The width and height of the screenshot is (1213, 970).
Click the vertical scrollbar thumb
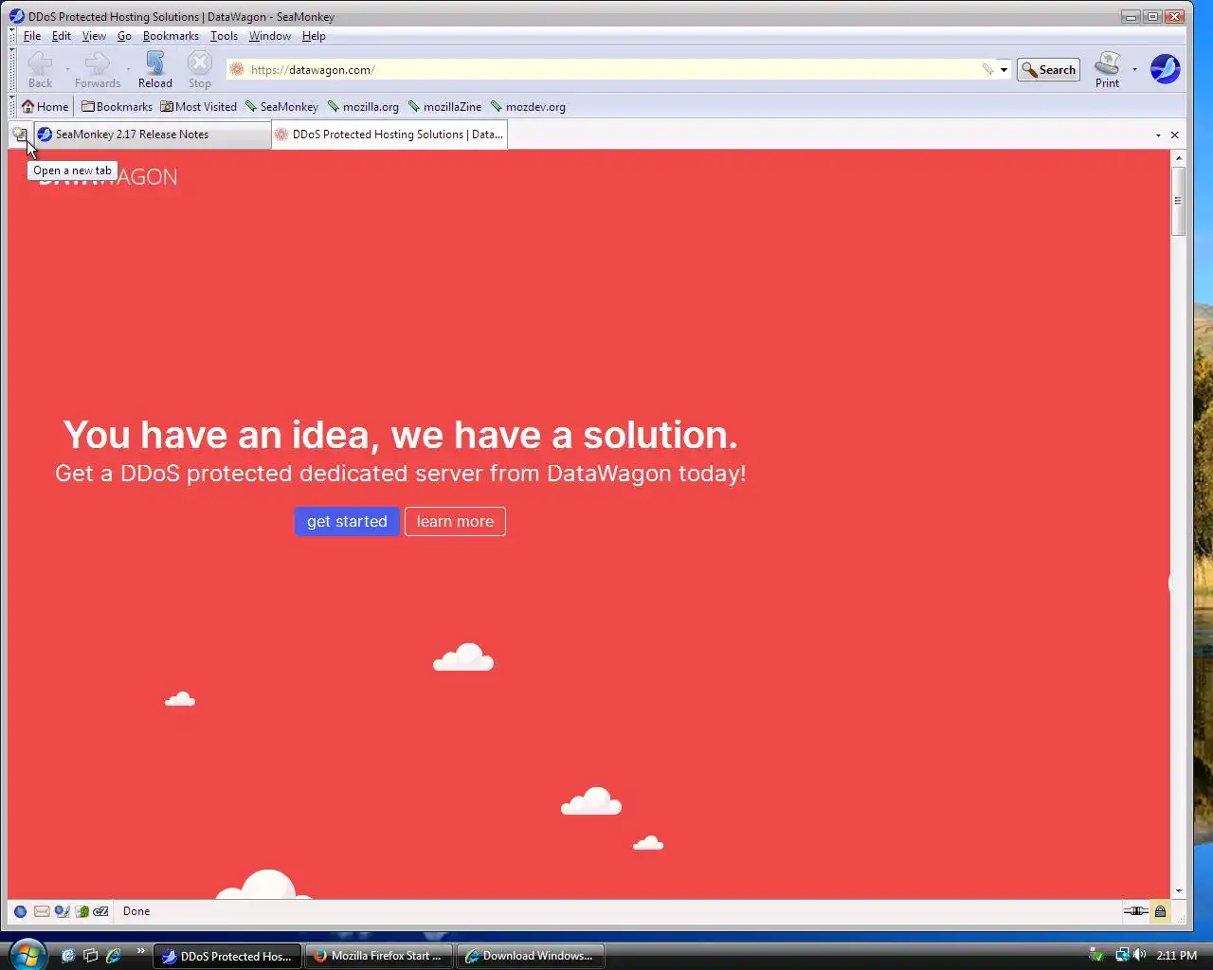[1178, 201]
